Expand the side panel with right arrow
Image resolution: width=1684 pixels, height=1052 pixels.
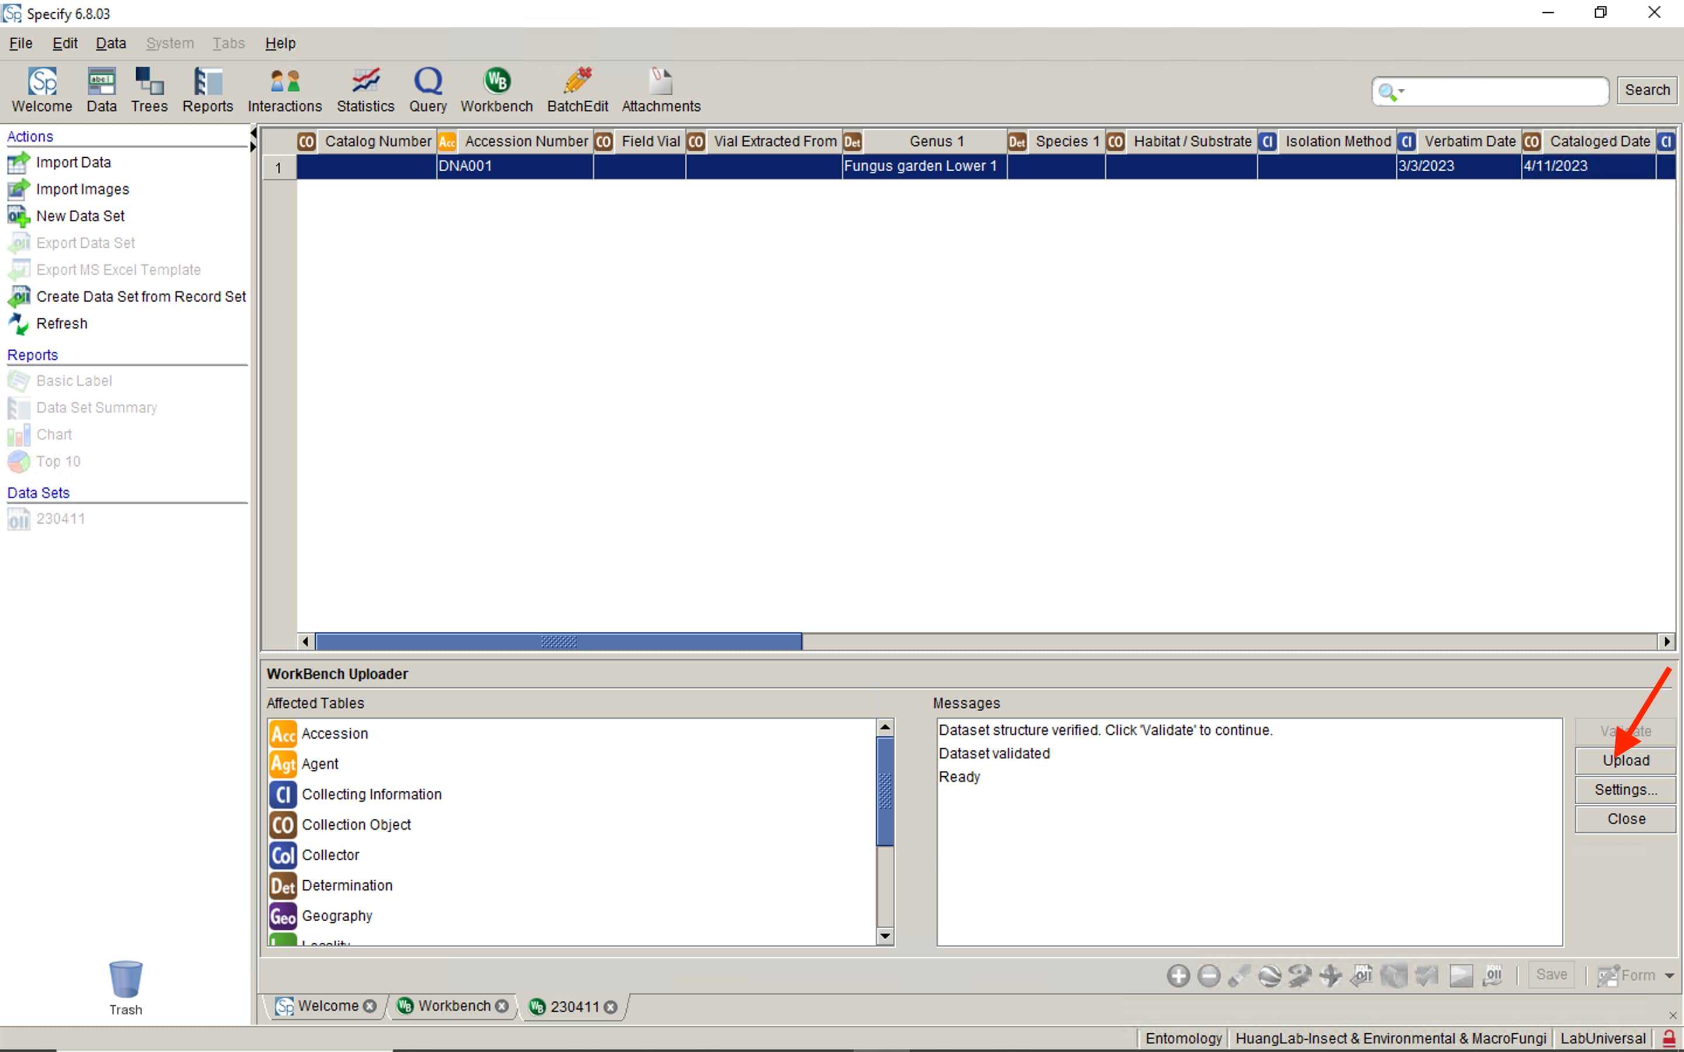pos(253,146)
